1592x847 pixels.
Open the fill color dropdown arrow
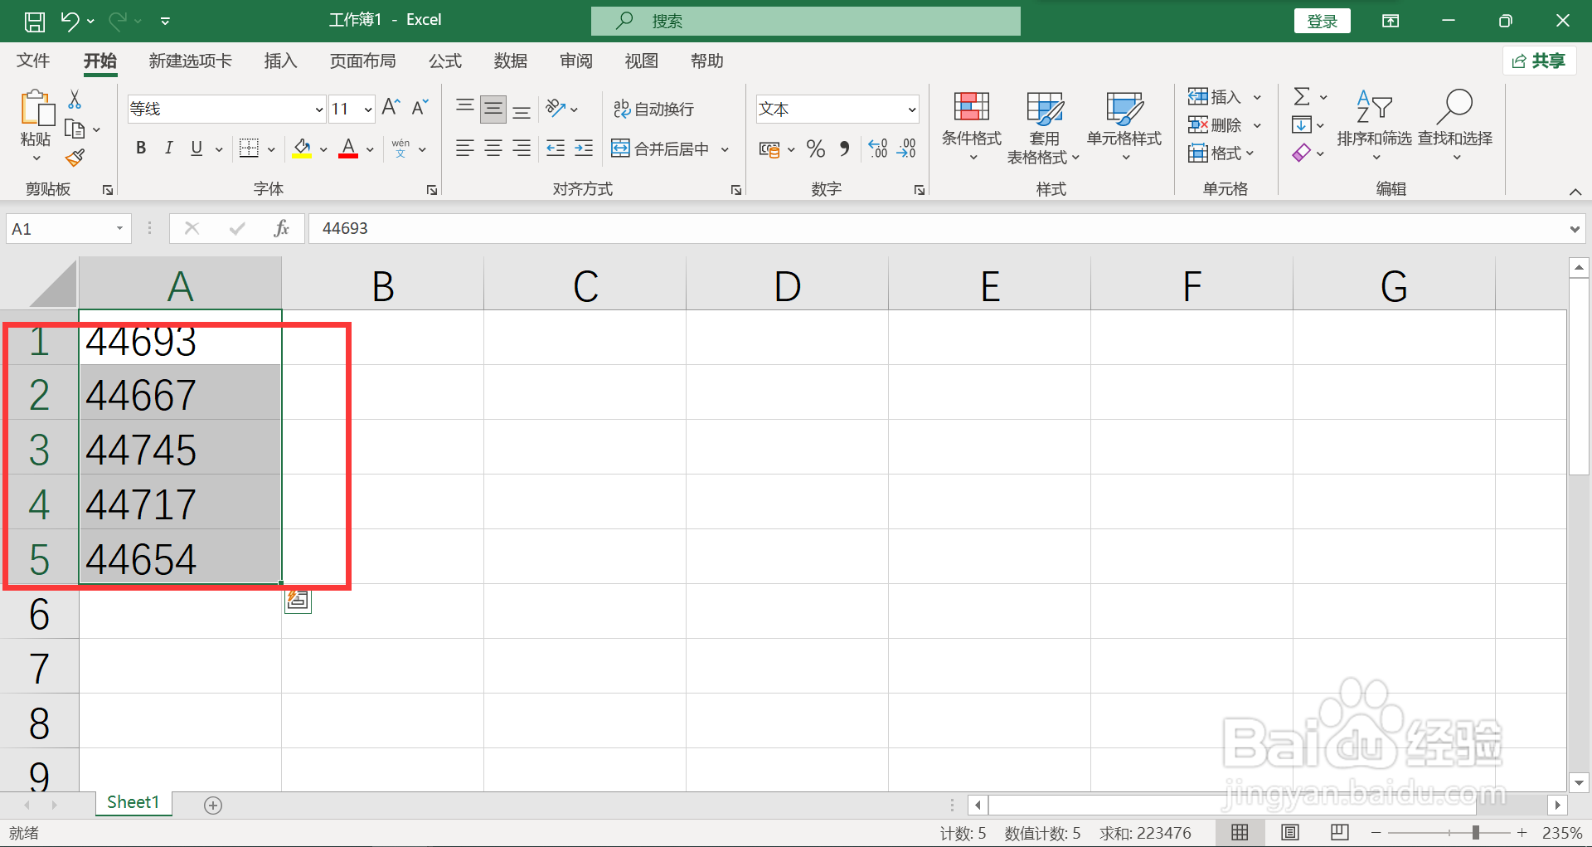tap(323, 149)
